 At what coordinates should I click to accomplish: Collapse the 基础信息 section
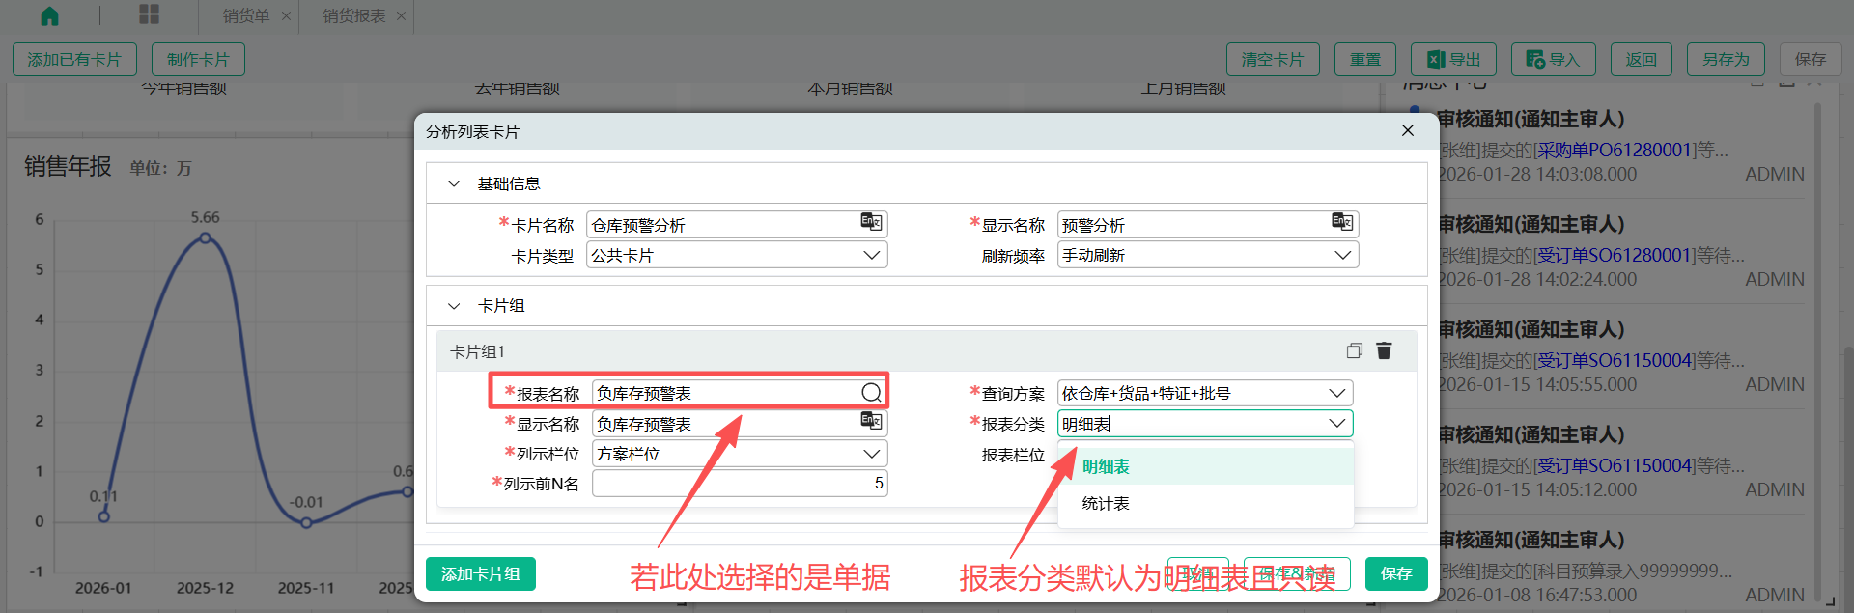coord(454,183)
